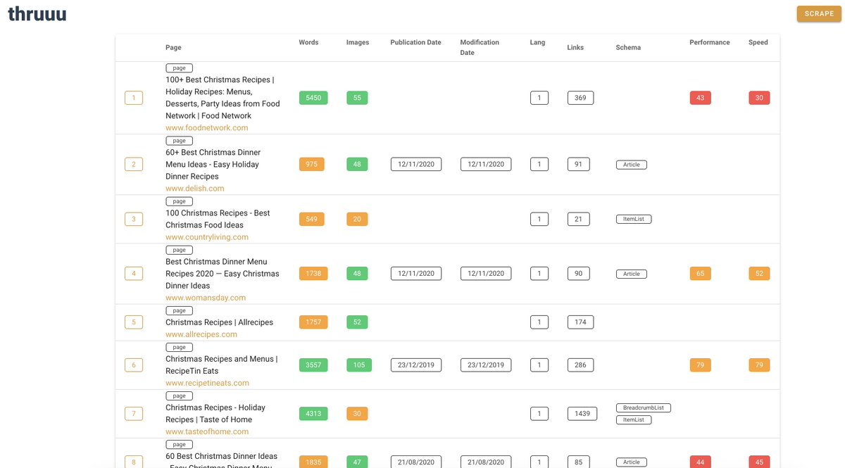Click the 55 images badge
Viewport: 845px width, 468px height.
click(357, 98)
